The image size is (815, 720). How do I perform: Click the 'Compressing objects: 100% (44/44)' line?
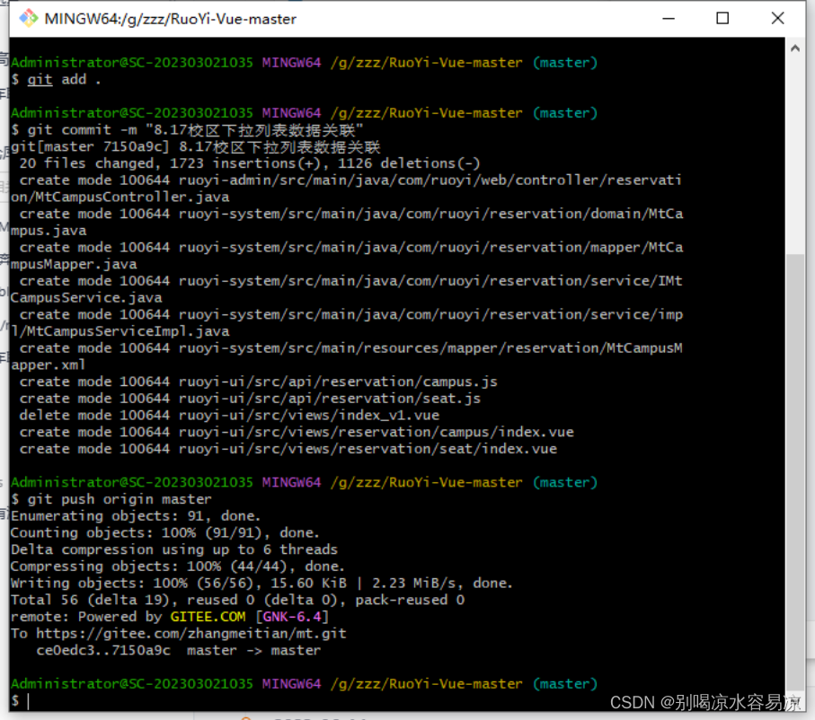pos(178,566)
